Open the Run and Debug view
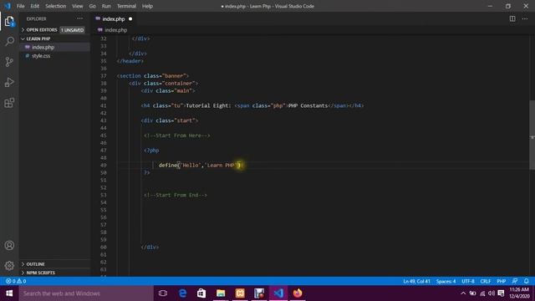The height and width of the screenshot is (301, 535). point(9,82)
